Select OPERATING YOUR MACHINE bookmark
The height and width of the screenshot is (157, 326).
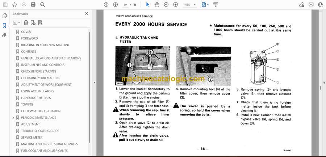click(41, 78)
